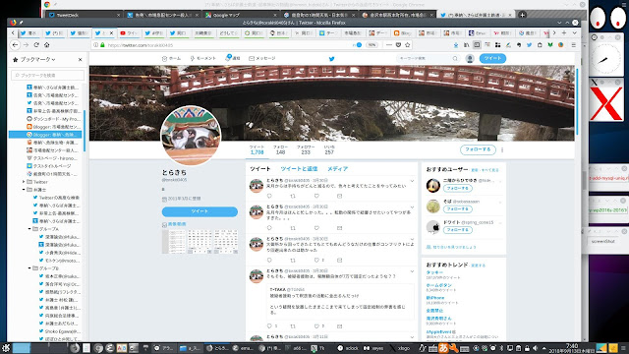The height and width of the screenshot is (354, 629).
Task: Select the いいね count 257 stat
Action: 329,150
